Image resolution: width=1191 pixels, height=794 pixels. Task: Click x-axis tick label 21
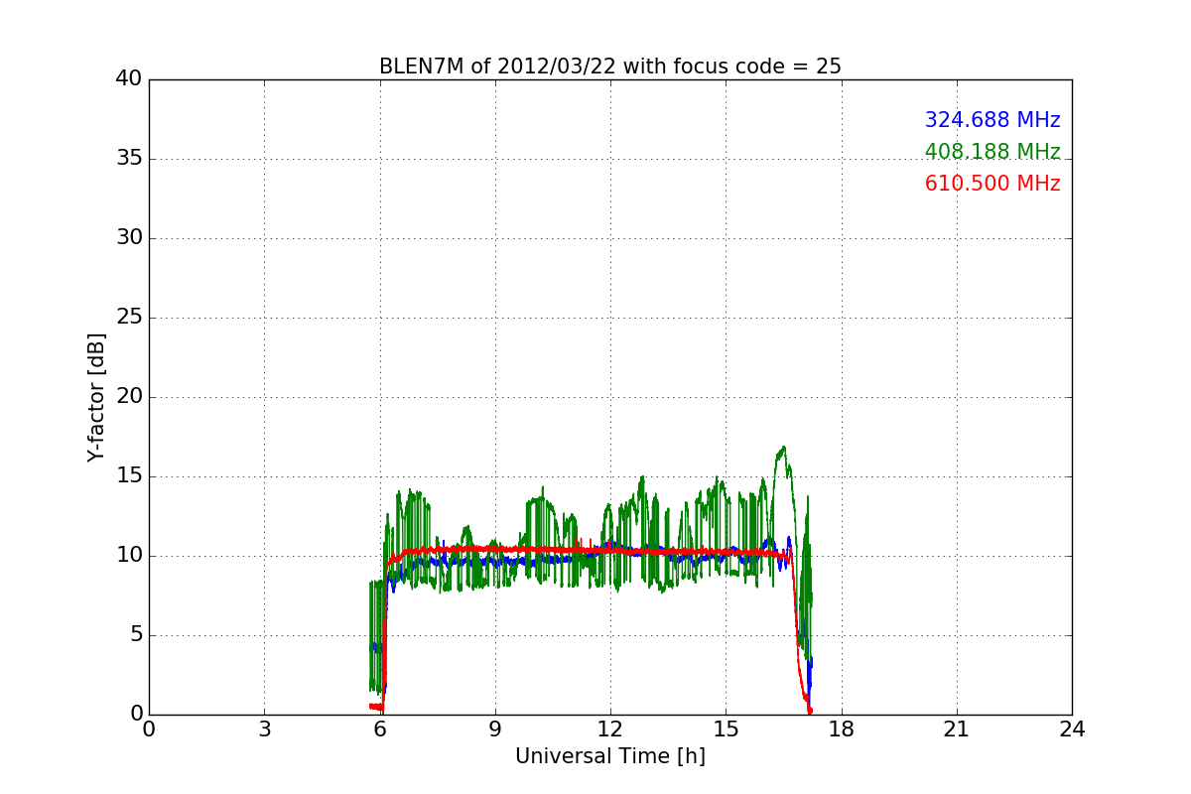[x=956, y=729]
